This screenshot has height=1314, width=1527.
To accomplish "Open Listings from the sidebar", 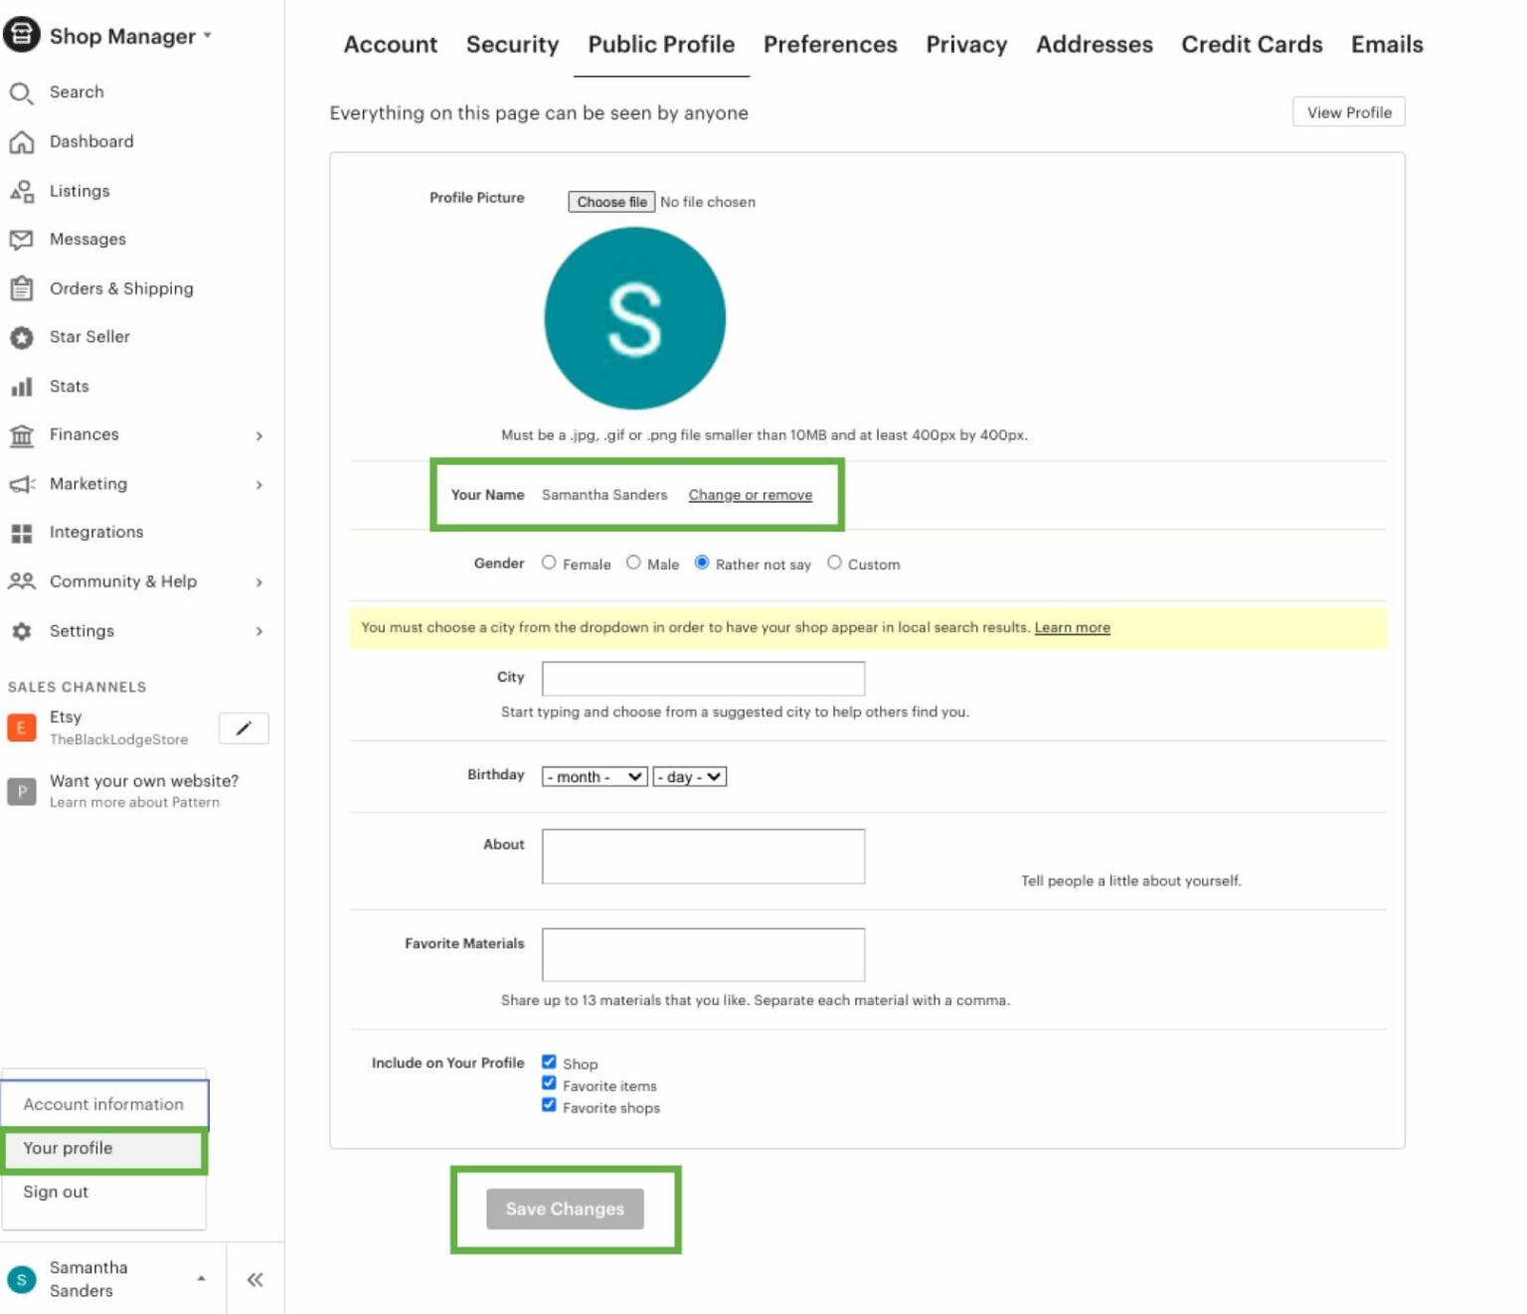I will [x=22, y=191].
